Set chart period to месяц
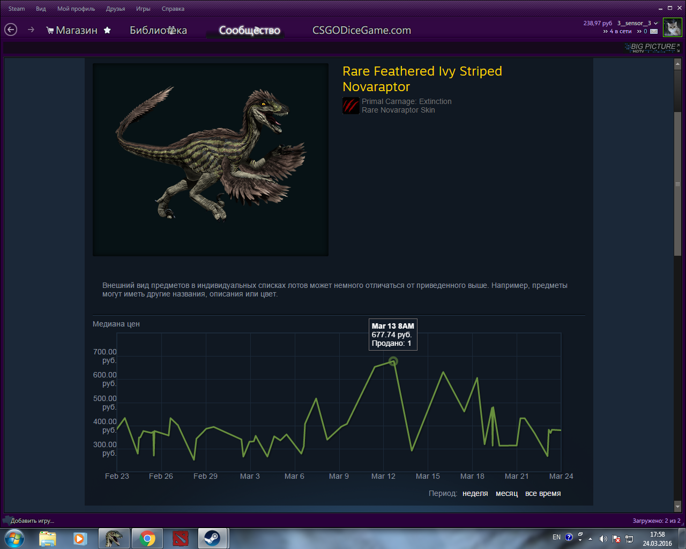The image size is (686, 549). [507, 493]
